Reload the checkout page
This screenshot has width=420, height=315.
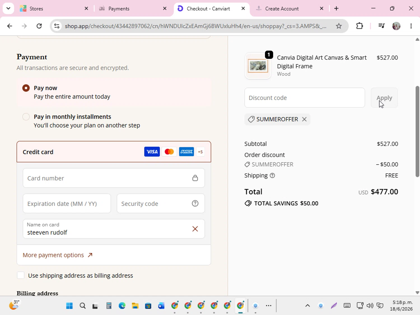(39, 26)
